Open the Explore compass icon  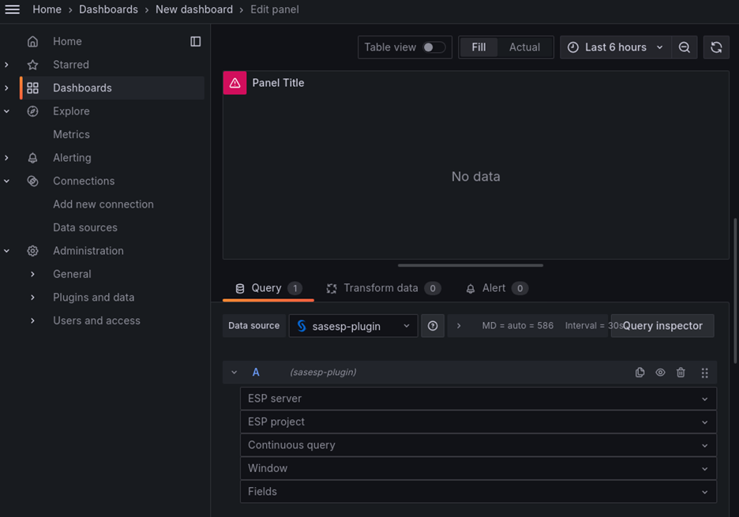32,111
